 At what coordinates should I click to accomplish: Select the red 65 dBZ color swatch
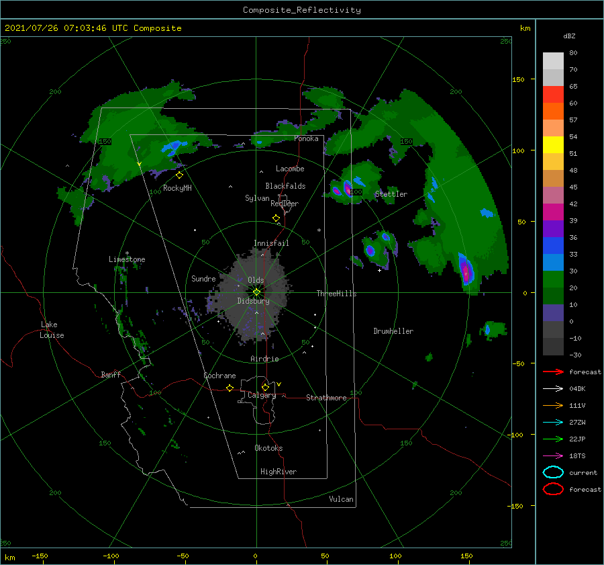coord(553,95)
